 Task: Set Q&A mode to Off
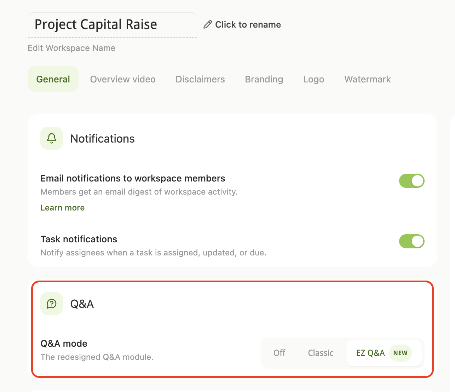coord(279,353)
